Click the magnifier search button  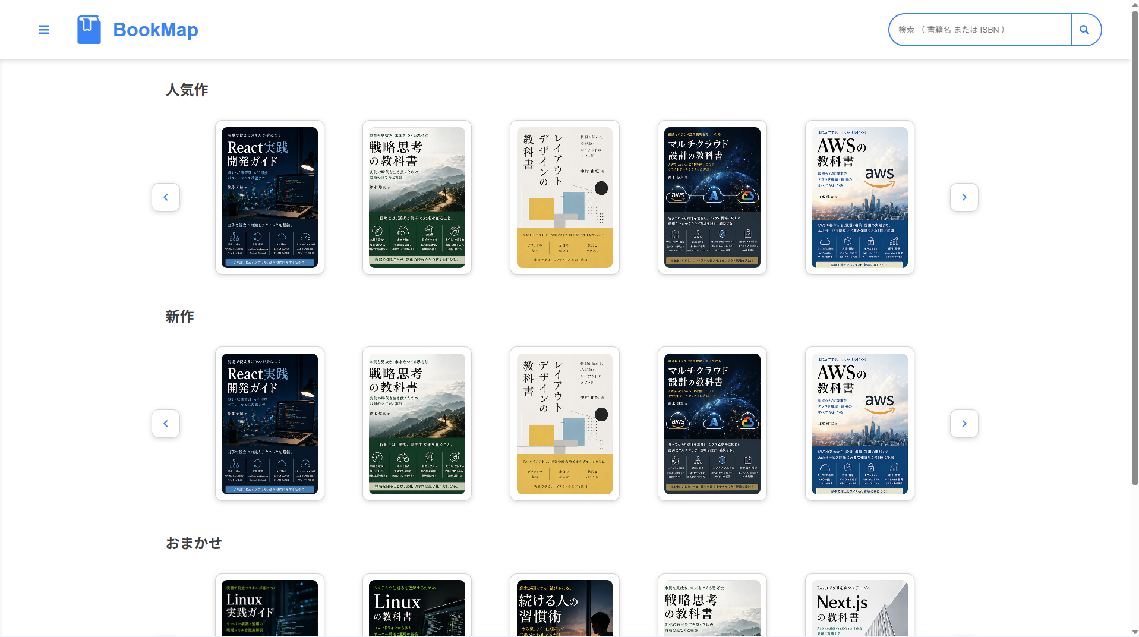tap(1085, 30)
